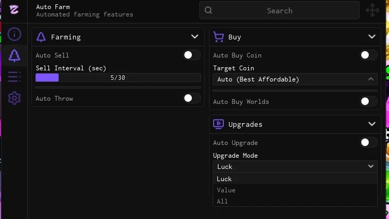This screenshot has width=389, height=219.
Task: Open the info tab in sidebar
Action: pos(14,34)
